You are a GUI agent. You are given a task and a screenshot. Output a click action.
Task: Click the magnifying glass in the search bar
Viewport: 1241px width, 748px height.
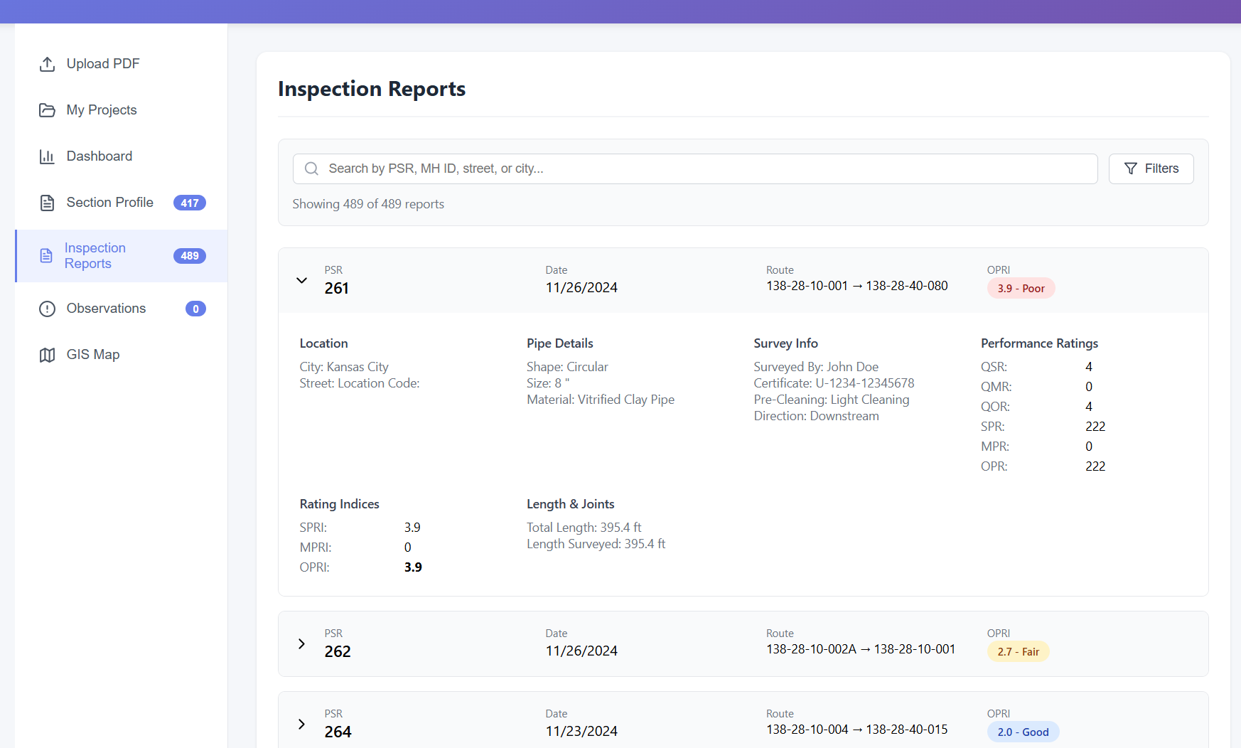pyautogui.click(x=311, y=169)
